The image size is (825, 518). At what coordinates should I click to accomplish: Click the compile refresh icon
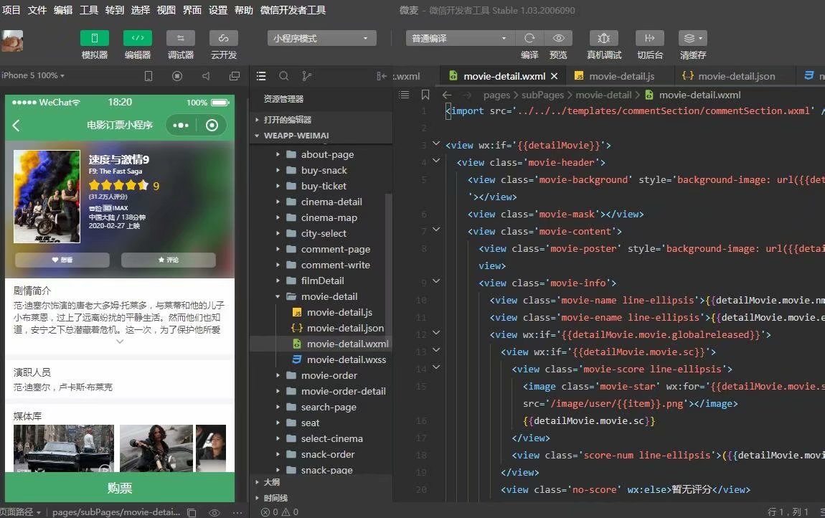tap(529, 39)
